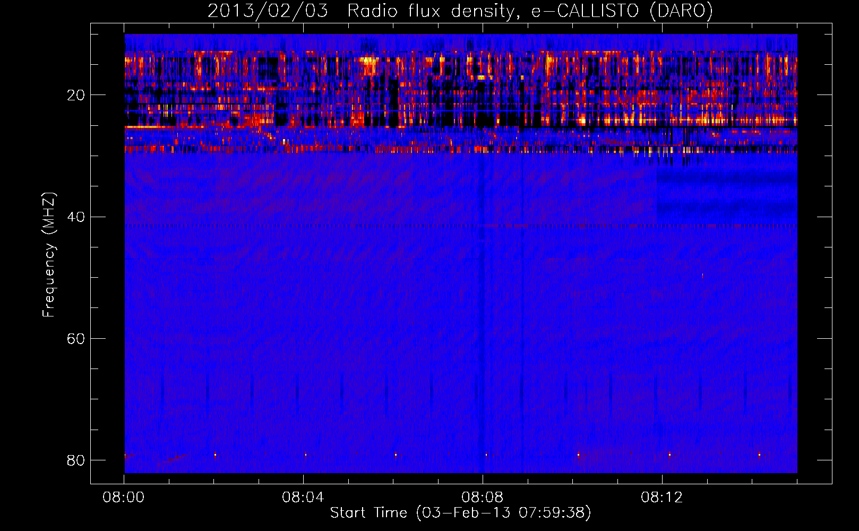Image resolution: width=859 pixels, height=531 pixels.
Task: Click the 'Frequency (MHZ)' axis label
Action: point(49,254)
